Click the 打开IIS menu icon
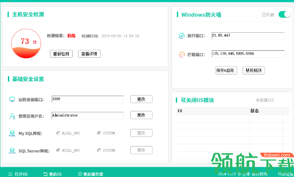294x177 pixels. (x=10, y=174)
